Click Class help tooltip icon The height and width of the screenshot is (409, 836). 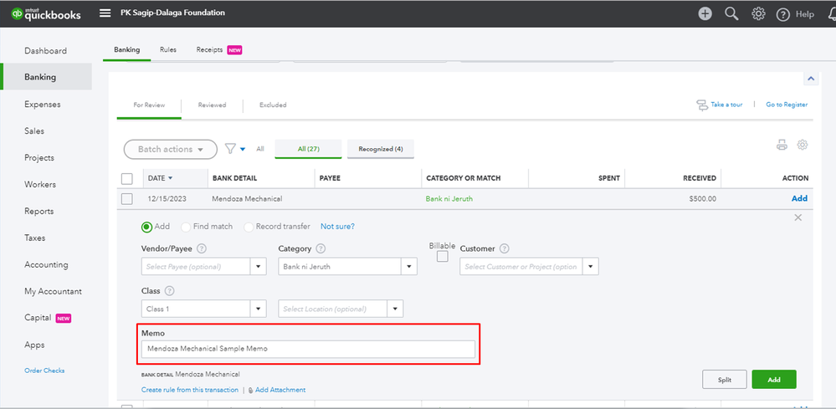tap(170, 291)
